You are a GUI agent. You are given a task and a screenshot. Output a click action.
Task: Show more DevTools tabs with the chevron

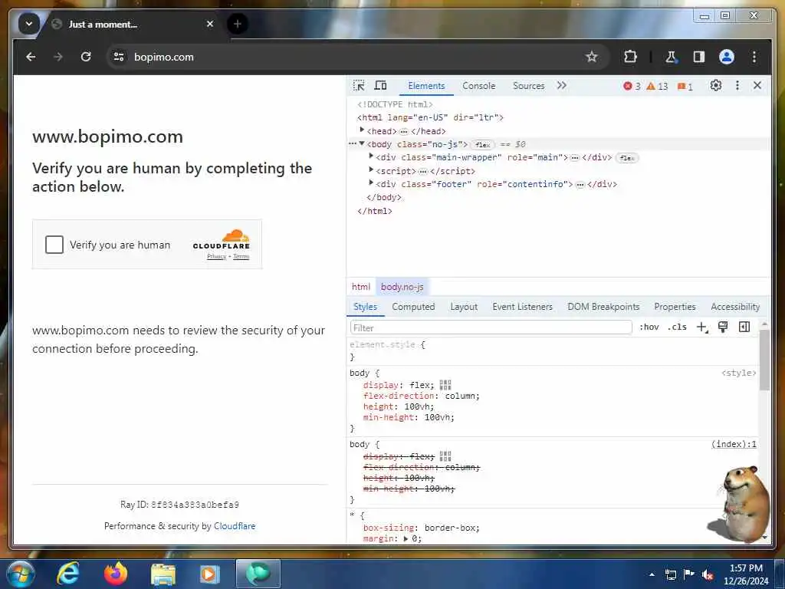(x=562, y=86)
